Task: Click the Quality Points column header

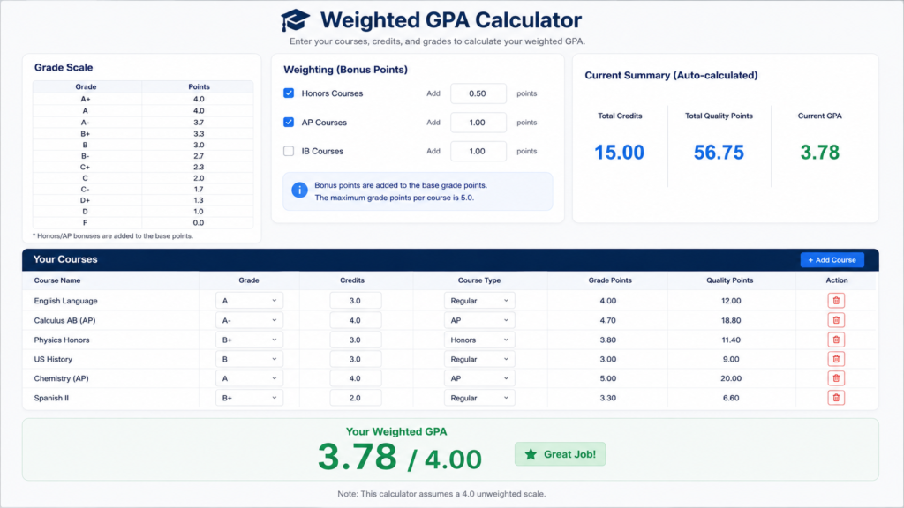Action: pos(730,280)
